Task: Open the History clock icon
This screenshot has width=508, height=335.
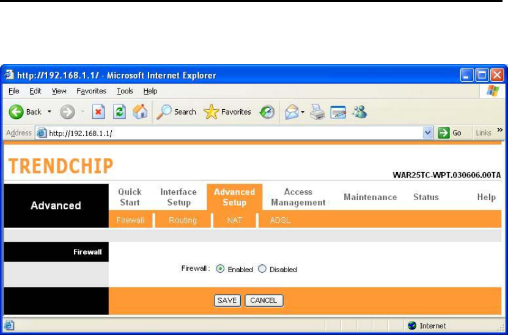Action: pyautogui.click(x=267, y=112)
